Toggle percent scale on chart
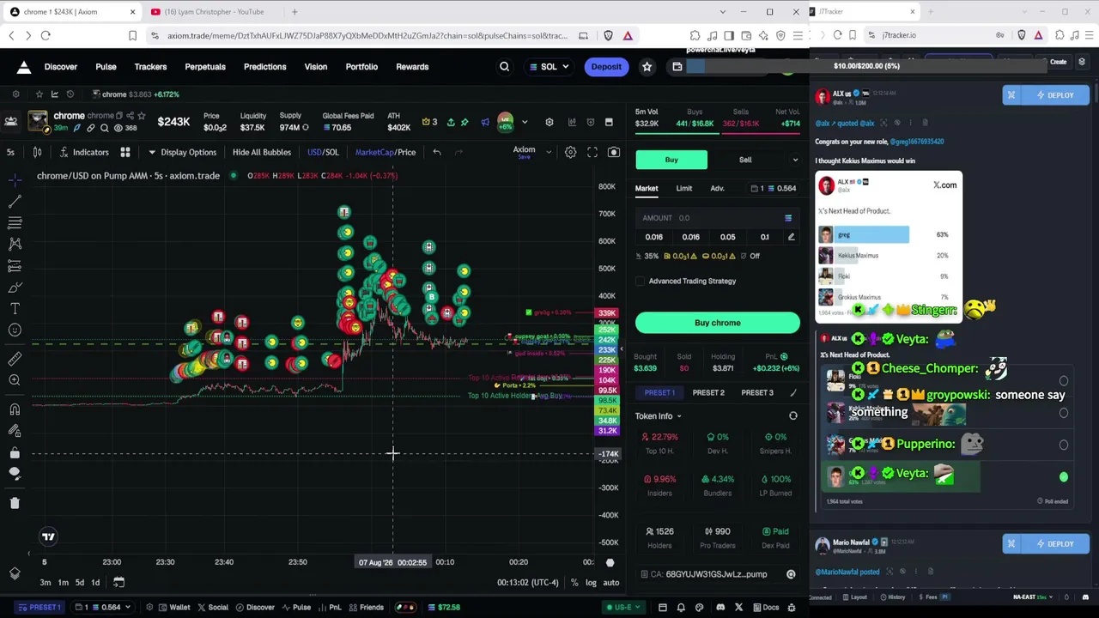The height and width of the screenshot is (618, 1099). point(574,583)
